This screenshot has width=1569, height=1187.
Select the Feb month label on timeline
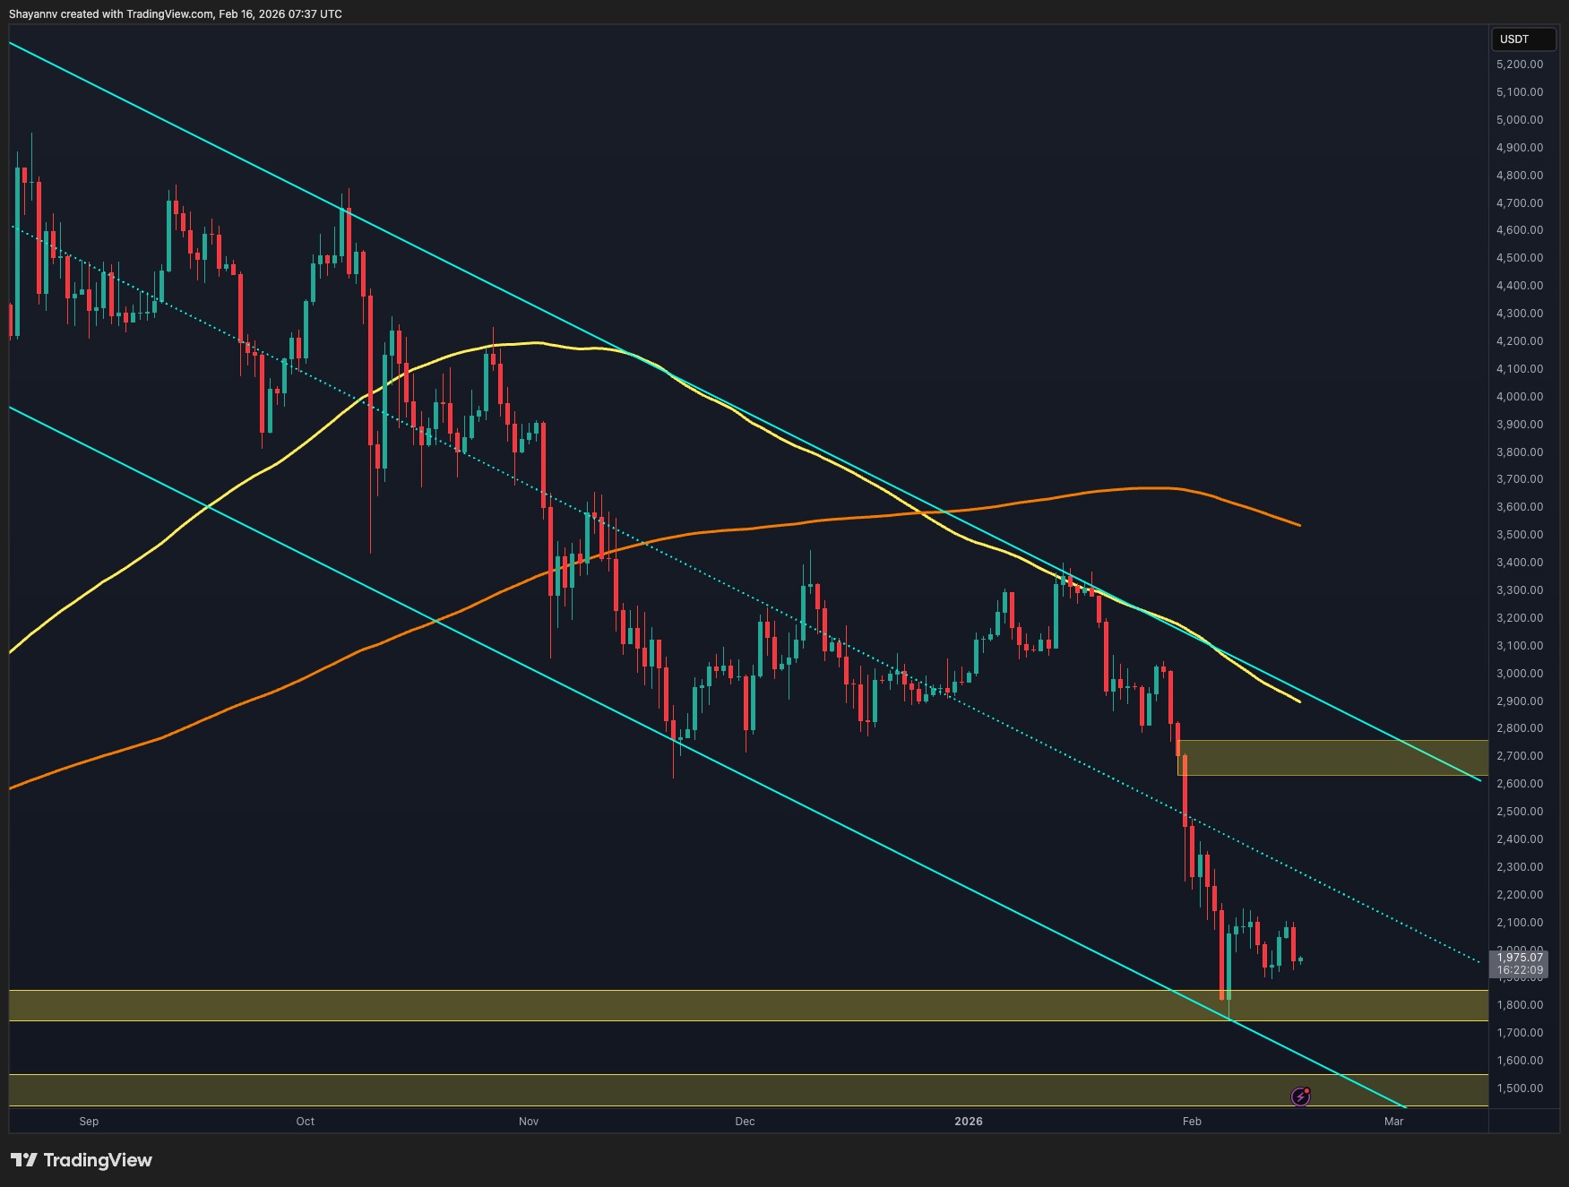[1192, 1121]
